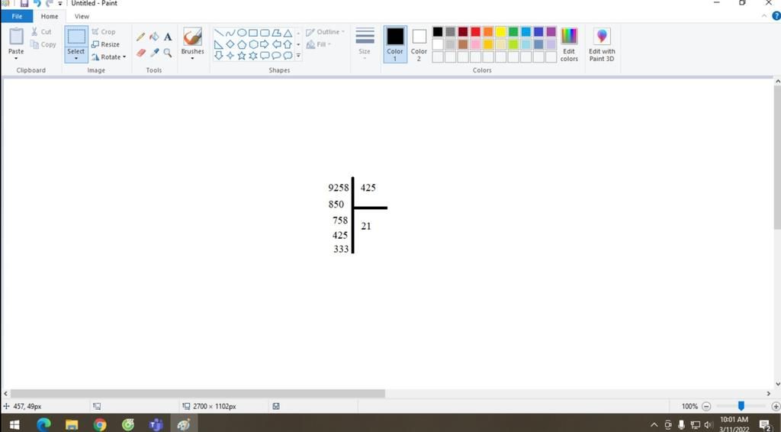Select the Pencil tool
Screen dimensions: 781x432
tap(141, 37)
